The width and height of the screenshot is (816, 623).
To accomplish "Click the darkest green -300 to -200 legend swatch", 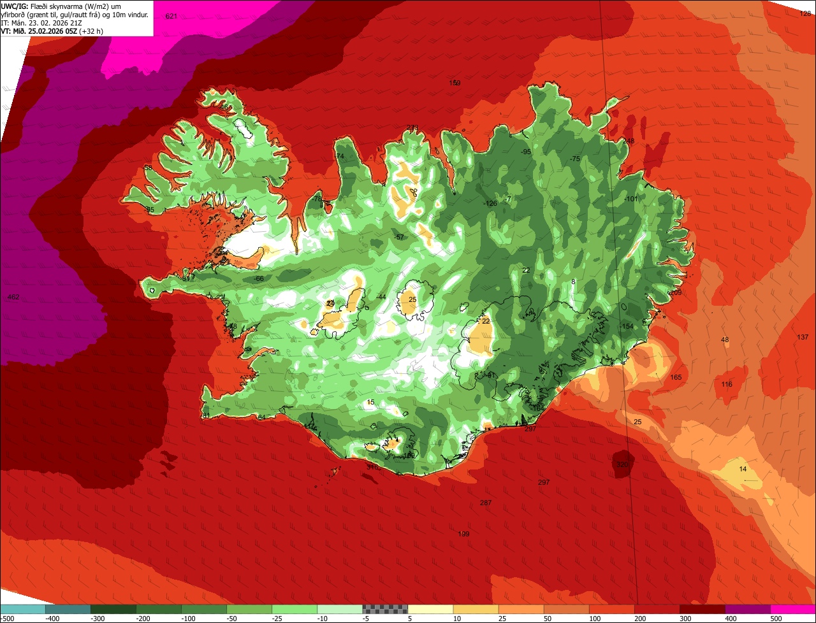I will 113,609.
